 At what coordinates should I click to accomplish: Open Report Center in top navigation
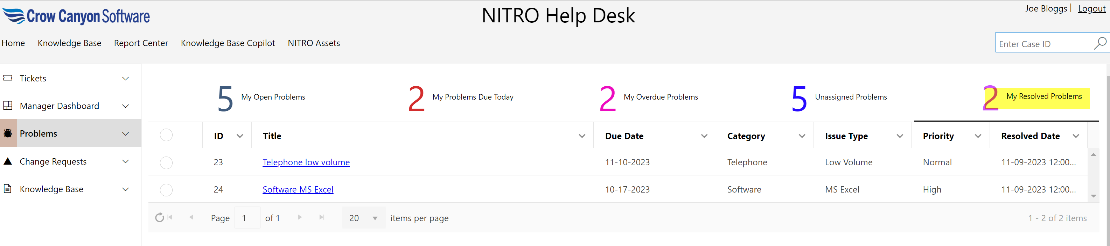141,43
